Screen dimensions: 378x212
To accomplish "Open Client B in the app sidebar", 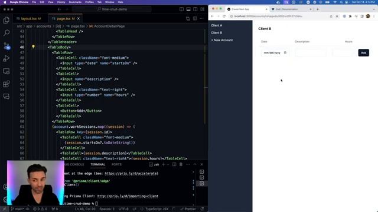I will pyautogui.click(x=217, y=33).
